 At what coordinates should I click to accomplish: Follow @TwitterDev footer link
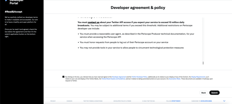coord(173,101)
